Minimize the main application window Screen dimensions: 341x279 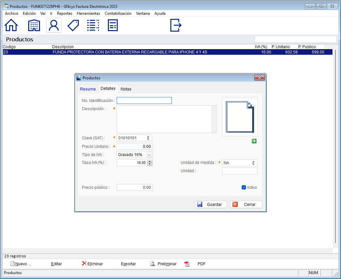tap(310, 6)
